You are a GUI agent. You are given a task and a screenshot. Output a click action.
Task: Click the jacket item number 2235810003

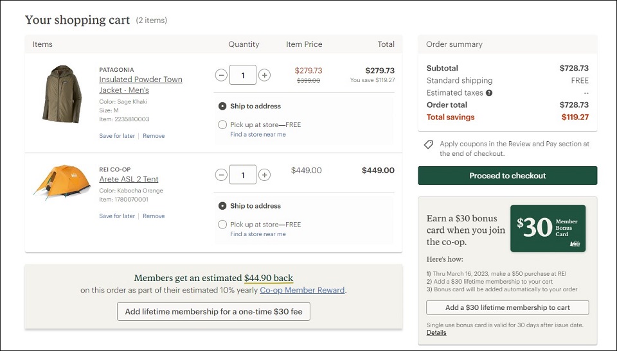click(x=124, y=119)
